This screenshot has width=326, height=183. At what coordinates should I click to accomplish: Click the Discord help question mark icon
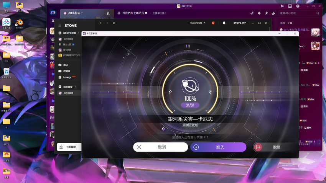[x=298, y=6]
